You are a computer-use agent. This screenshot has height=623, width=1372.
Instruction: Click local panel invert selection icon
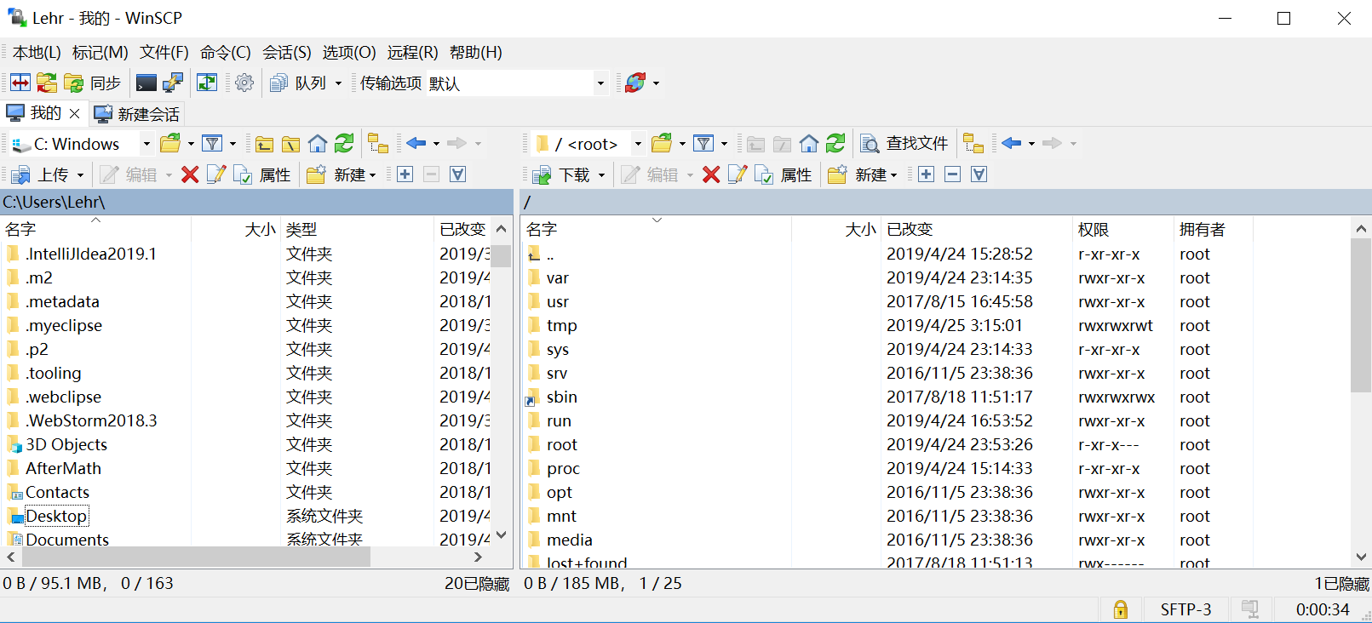click(x=458, y=174)
